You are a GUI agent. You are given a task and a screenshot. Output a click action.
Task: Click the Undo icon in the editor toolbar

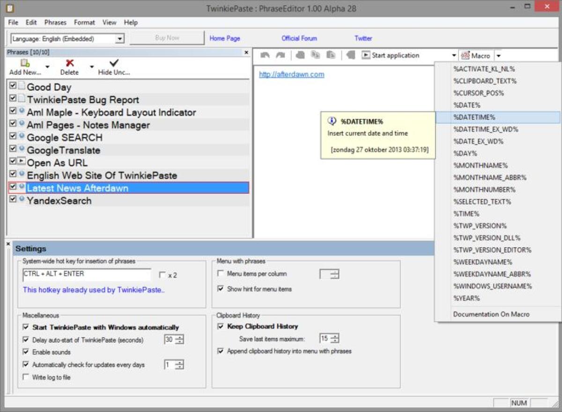265,55
